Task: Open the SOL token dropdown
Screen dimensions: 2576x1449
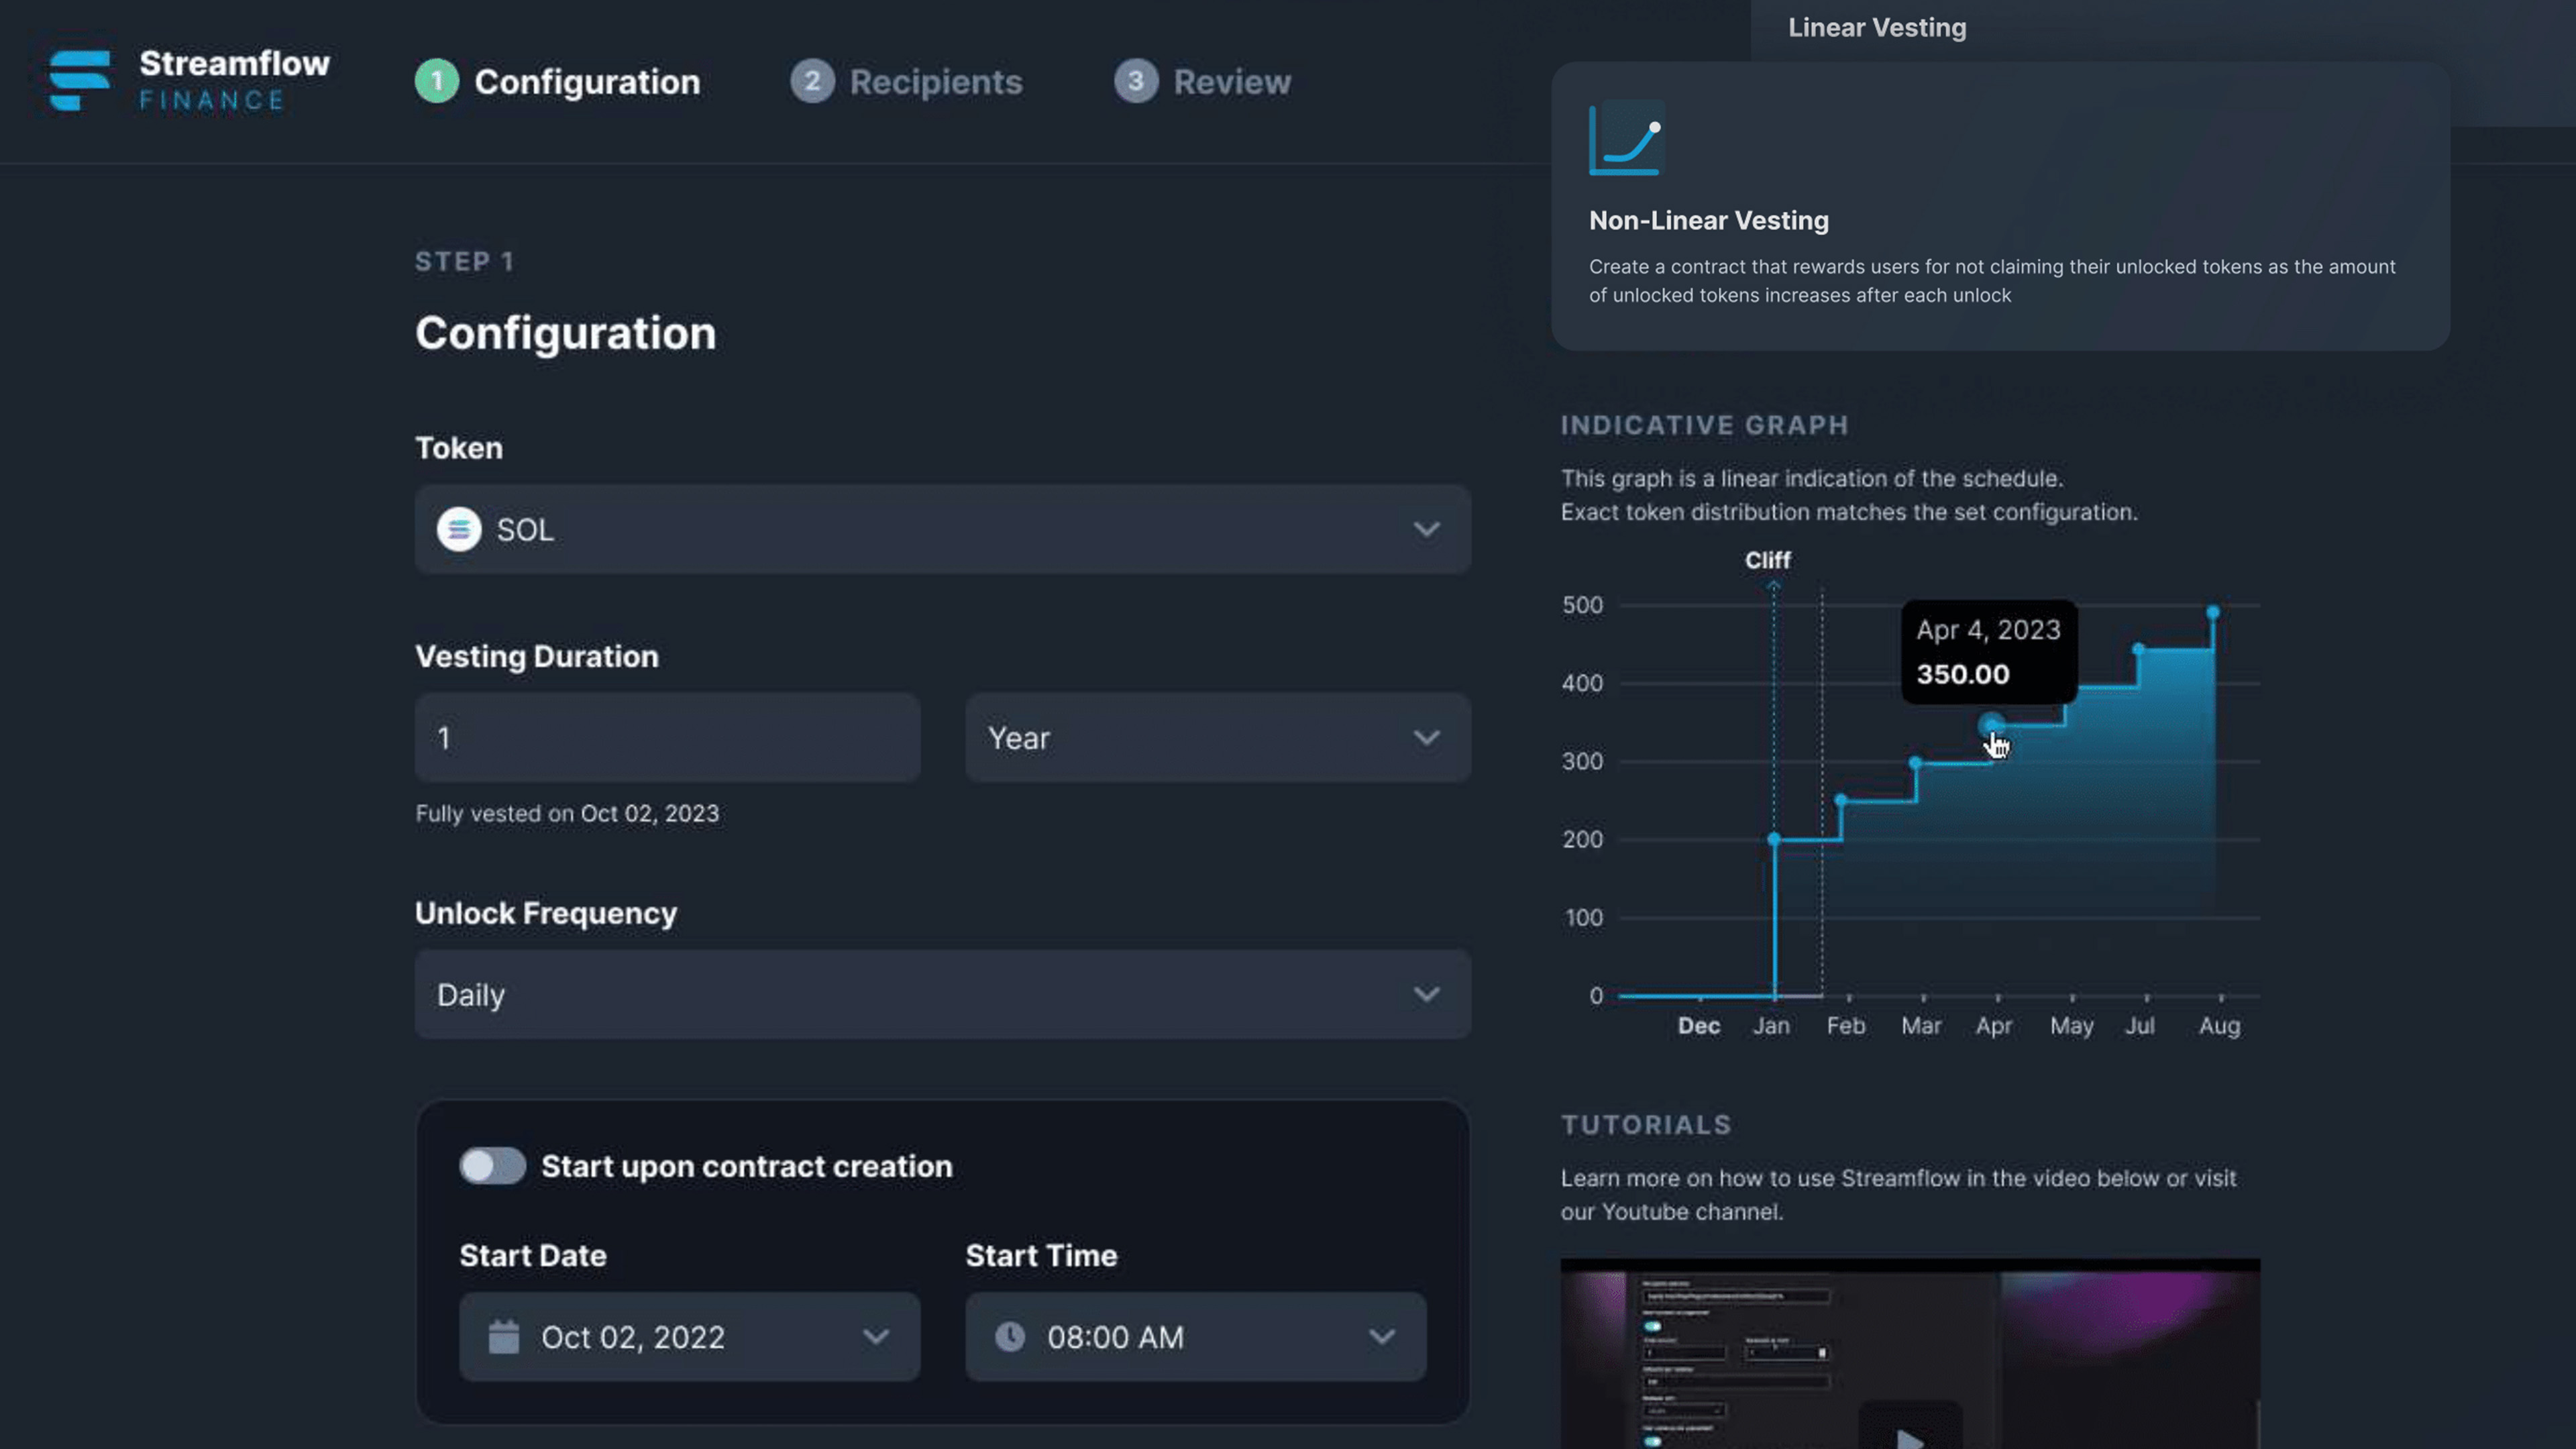Action: click(x=942, y=529)
